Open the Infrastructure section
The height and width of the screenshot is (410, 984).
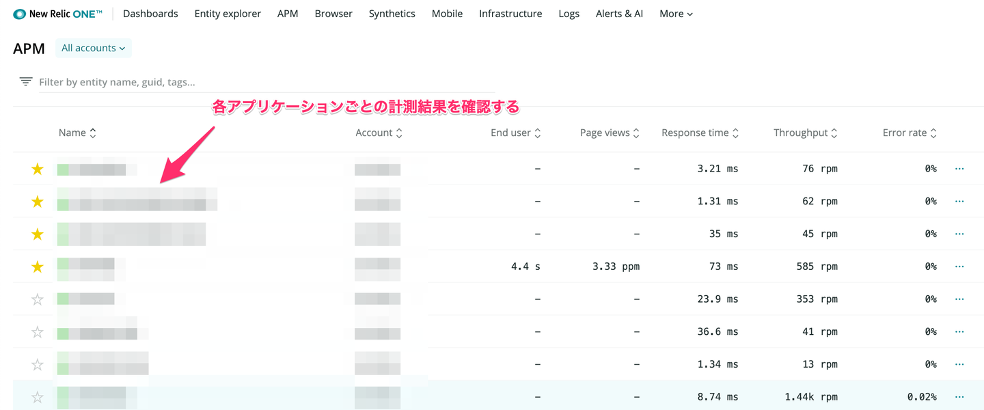coord(510,14)
